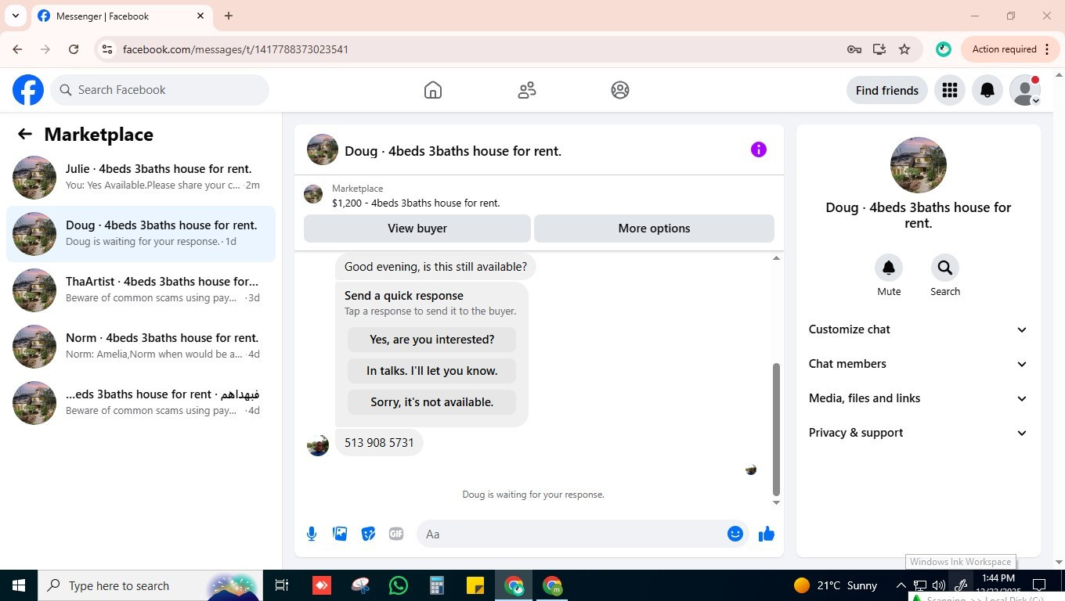The width and height of the screenshot is (1065, 601).
Task: Choose a sticker icon
Action: pos(368,534)
